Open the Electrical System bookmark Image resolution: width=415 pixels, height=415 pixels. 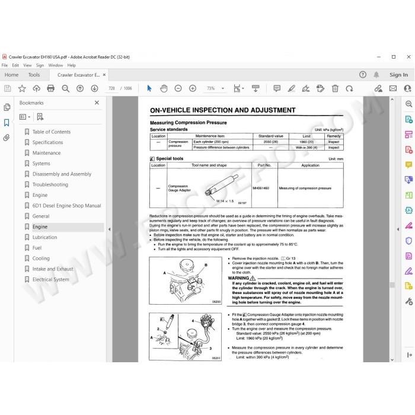point(51,279)
